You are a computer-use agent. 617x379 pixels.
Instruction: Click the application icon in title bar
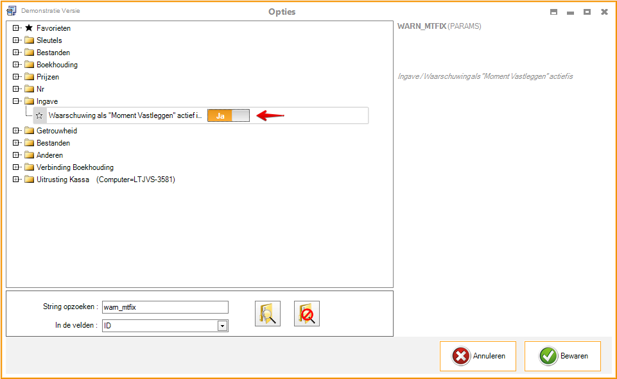pyautogui.click(x=11, y=12)
